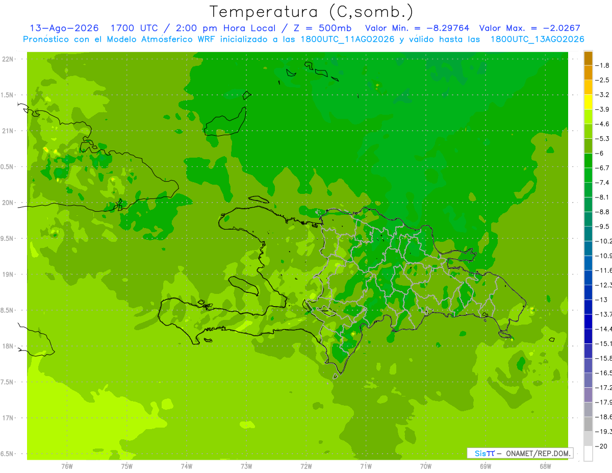Click the "68W" longitude label
612x473 pixels.
[545, 466]
